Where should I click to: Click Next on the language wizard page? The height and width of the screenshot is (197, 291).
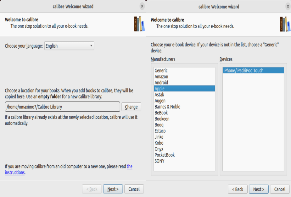pyautogui.click(x=113, y=189)
